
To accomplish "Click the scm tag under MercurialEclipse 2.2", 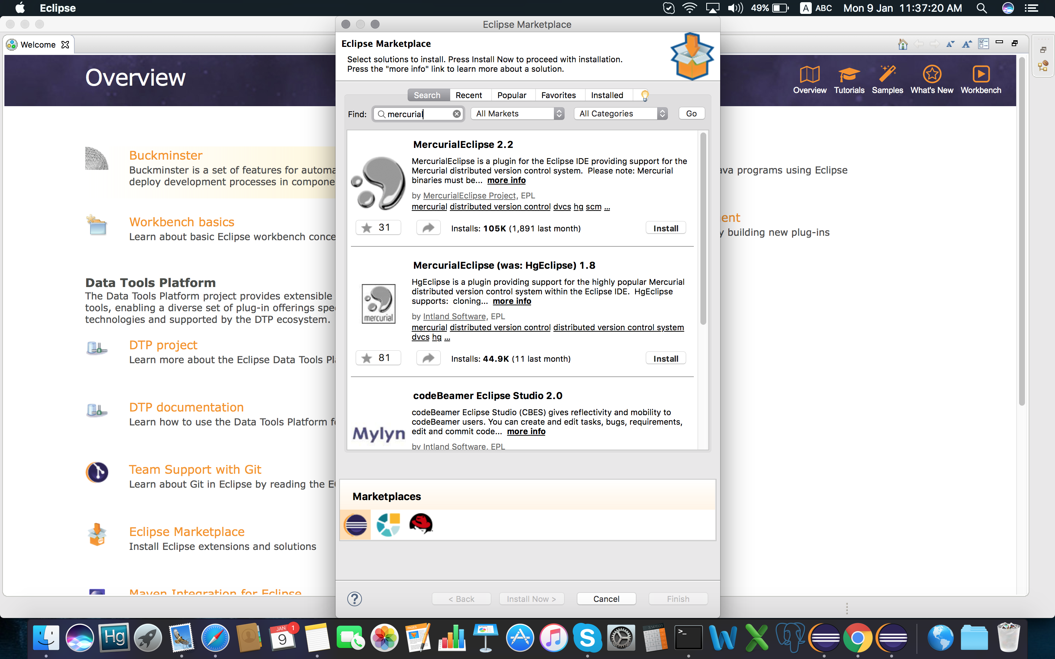I will tap(593, 206).
